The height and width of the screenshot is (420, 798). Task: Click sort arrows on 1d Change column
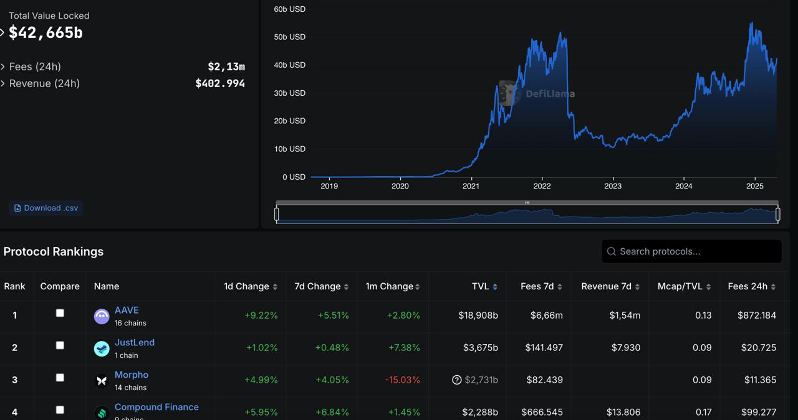(x=275, y=287)
